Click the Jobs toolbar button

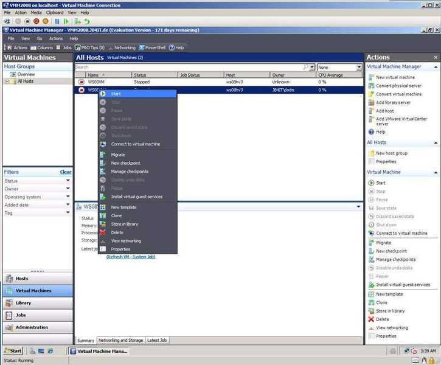(64, 47)
